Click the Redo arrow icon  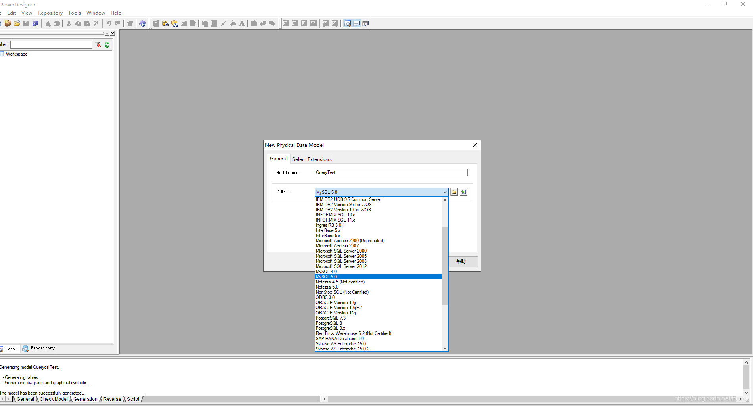click(x=117, y=23)
